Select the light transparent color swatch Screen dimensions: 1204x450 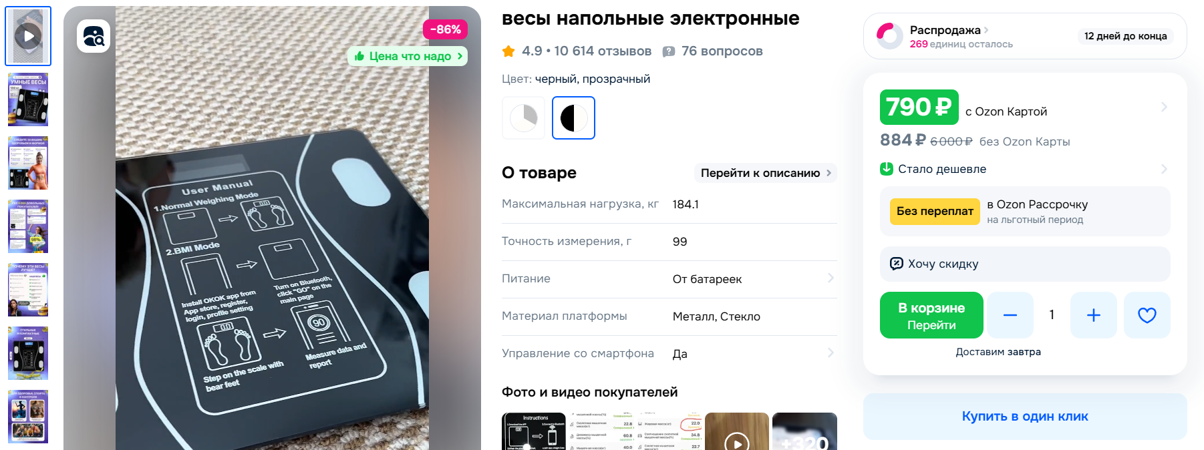(x=524, y=118)
